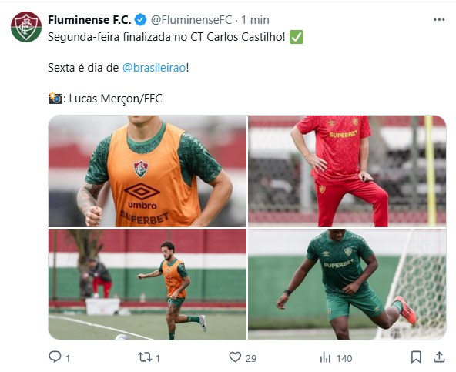Share the post using upload arrow icon
The image size is (456, 372).
pyautogui.click(x=439, y=357)
